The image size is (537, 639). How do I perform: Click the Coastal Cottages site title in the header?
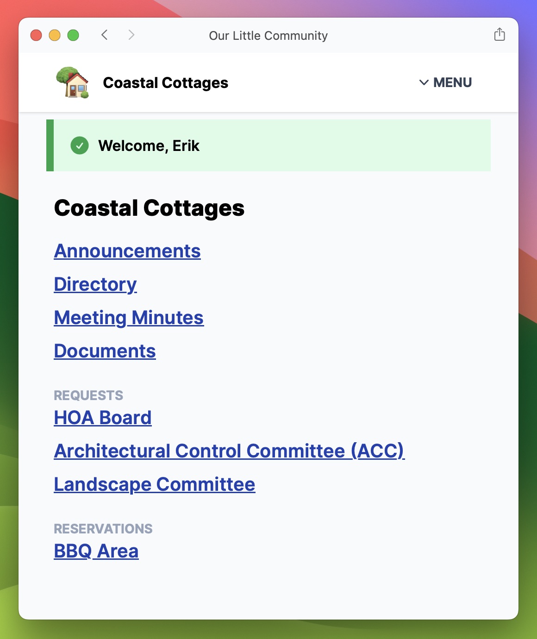(x=165, y=83)
